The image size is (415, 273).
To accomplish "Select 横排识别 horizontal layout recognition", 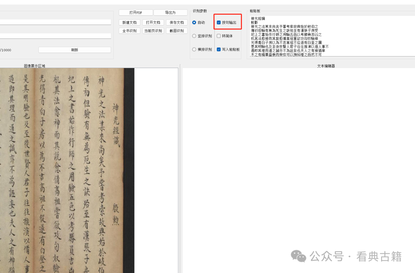I will (194, 50).
